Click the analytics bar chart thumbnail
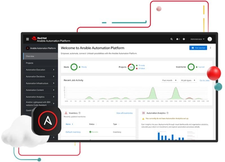The image size is (225, 162). [x=176, y=135]
